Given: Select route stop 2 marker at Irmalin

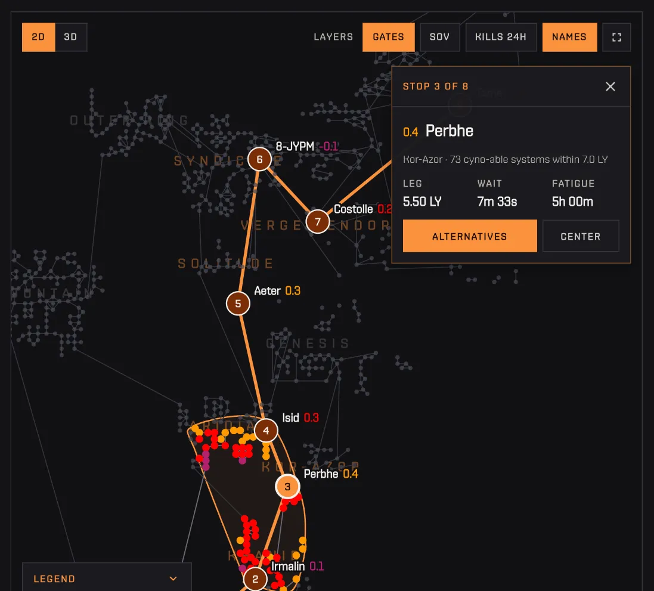Looking at the screenshot, I should pos(255,579).
